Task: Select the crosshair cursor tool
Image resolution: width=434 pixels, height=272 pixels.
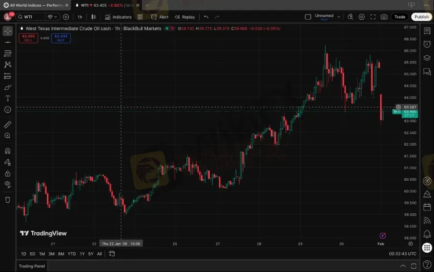Action: [8, 31]
